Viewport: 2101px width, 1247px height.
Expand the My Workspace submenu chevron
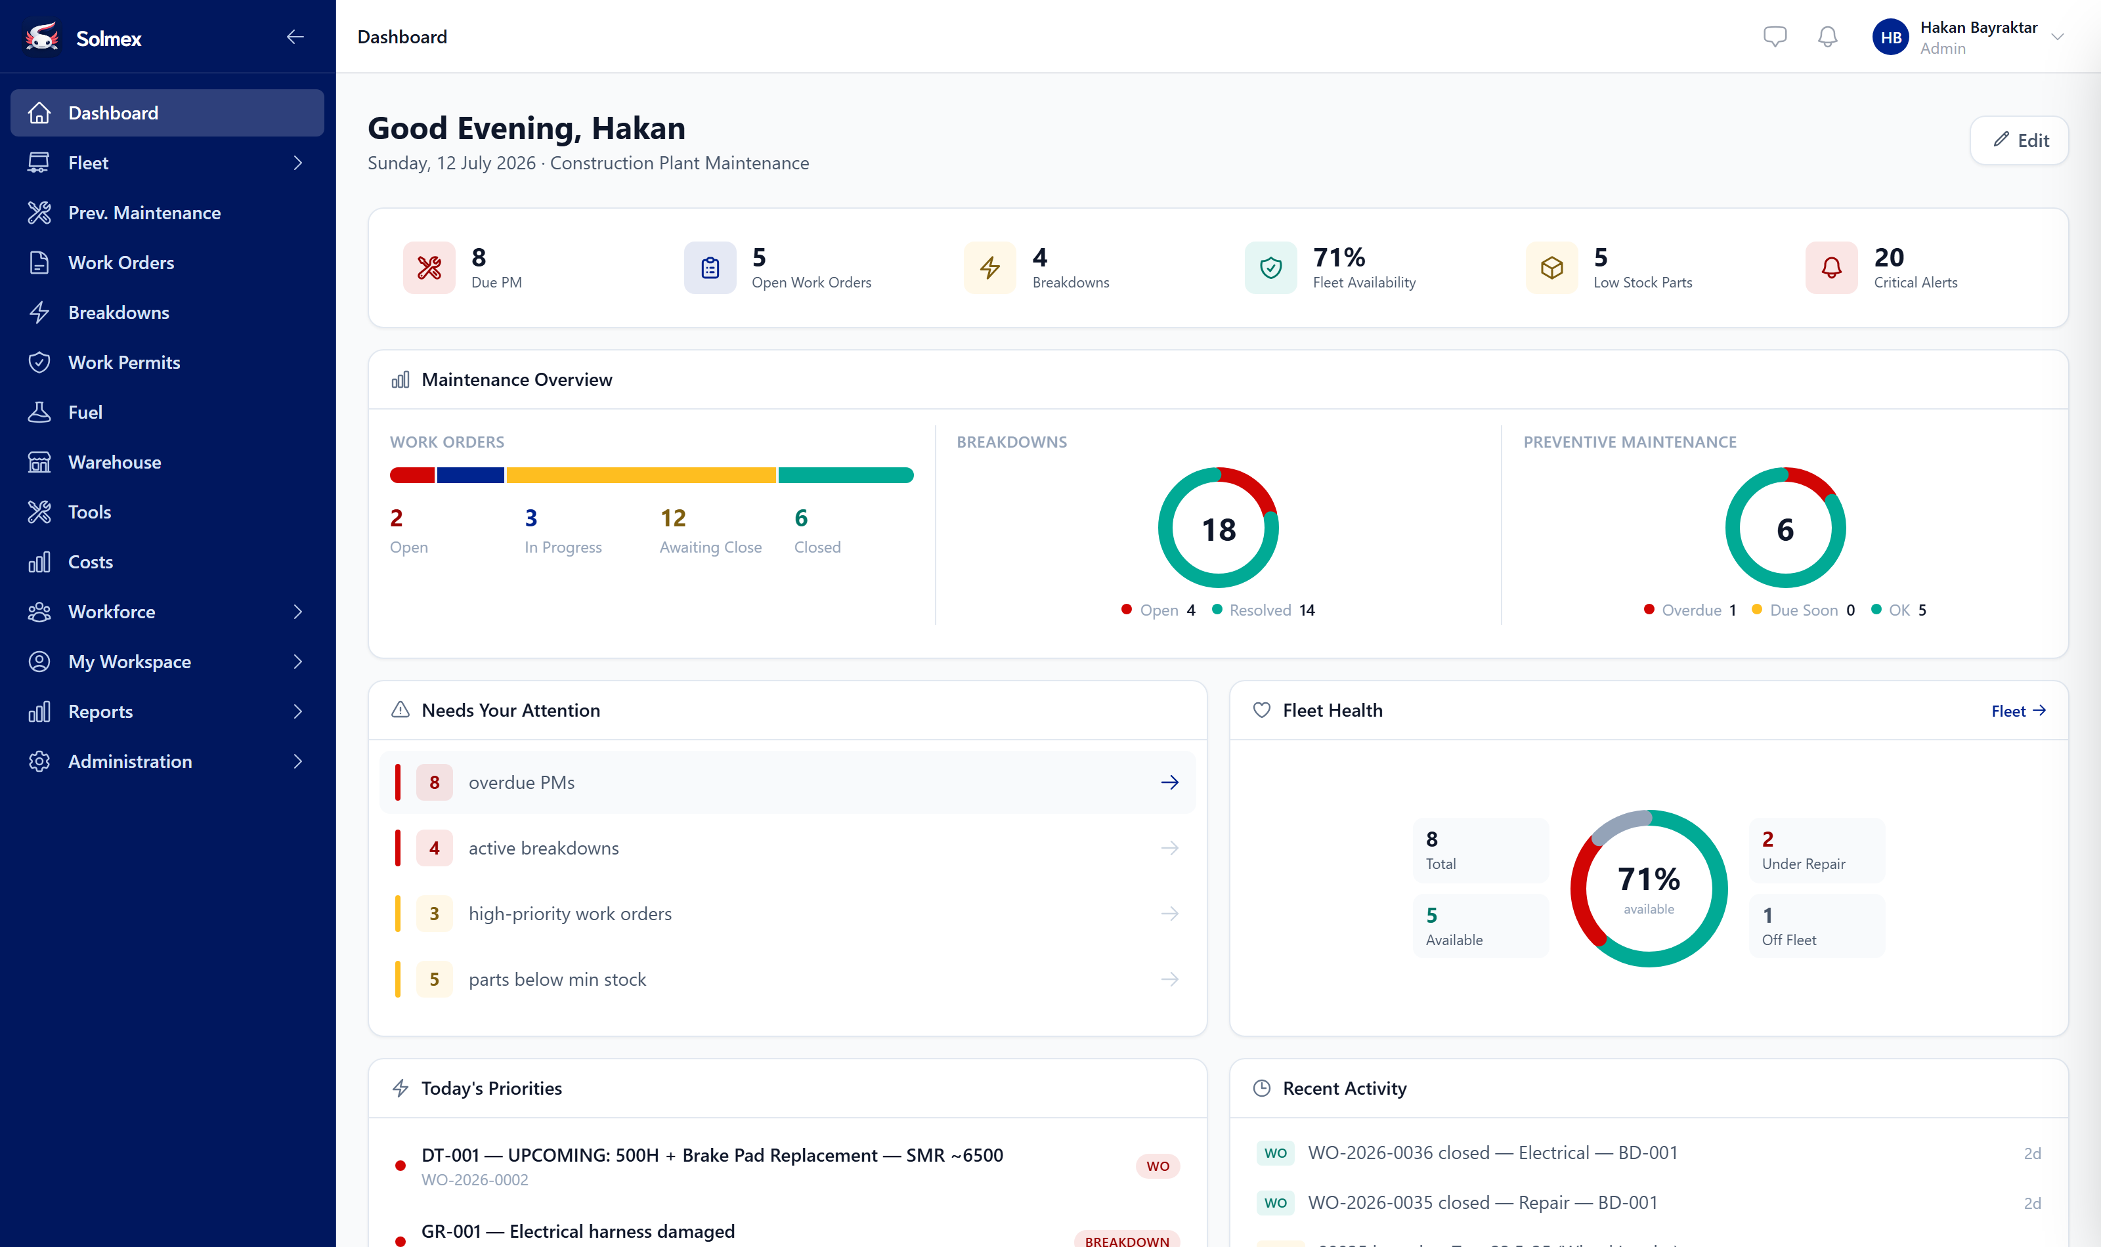[x=297, y=662]
